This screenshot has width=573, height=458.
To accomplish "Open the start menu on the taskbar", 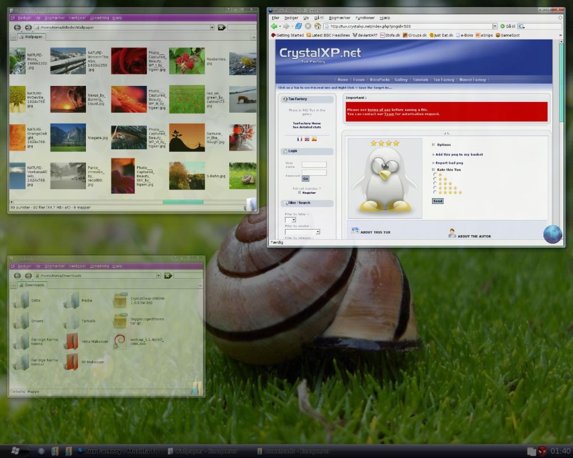I will 15,451.
